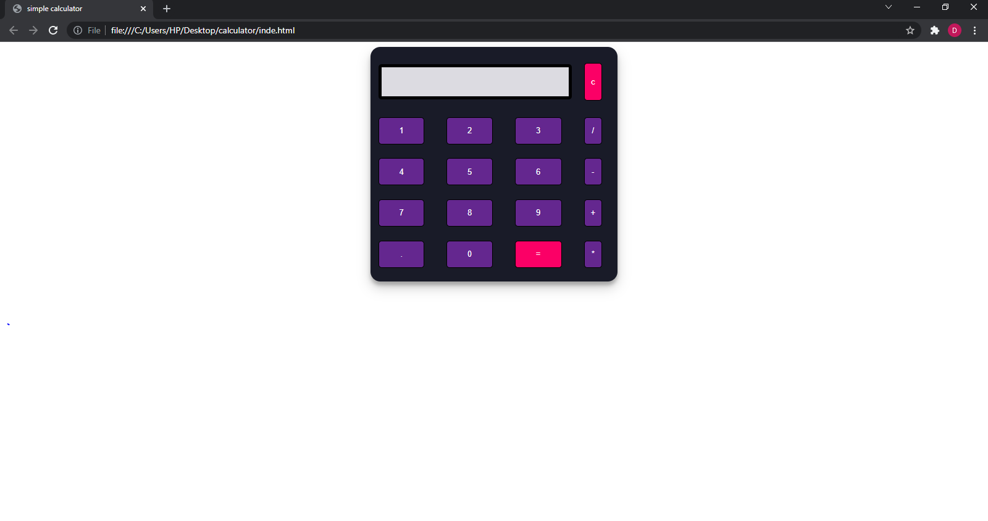This screenshot has width=988, height=521.
Task: Open a new tab with plus icon
Action: (x=166, y=9)
